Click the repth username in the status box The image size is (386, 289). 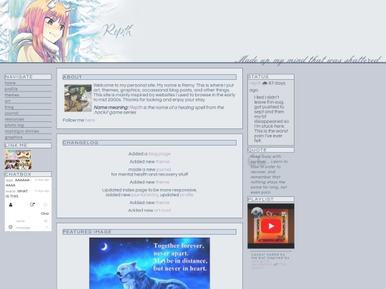click(255, 83)
